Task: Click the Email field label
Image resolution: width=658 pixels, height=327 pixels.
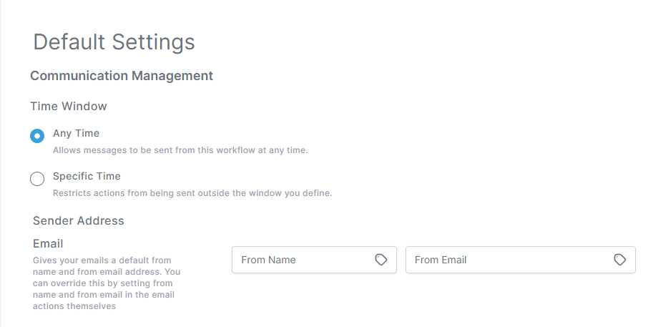Action: click(x=48, y=244)
